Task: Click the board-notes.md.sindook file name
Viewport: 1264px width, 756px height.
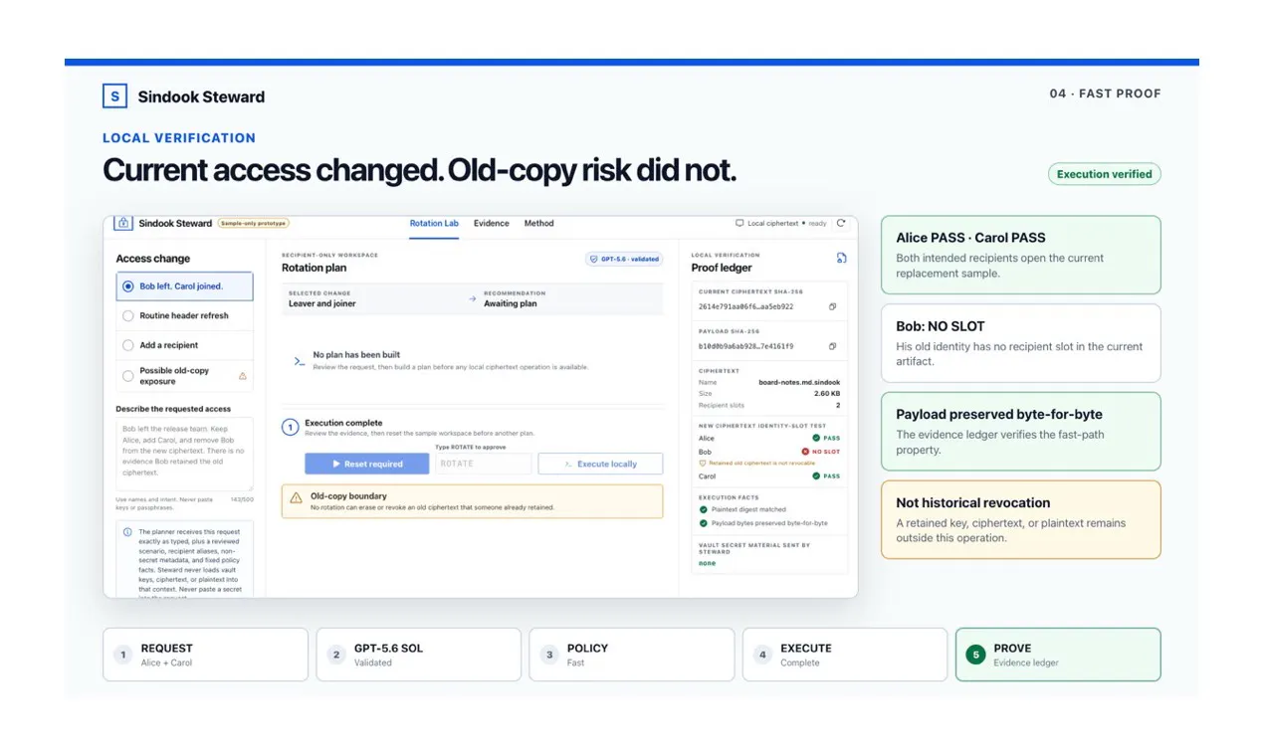Action: (x=799, y=382)
